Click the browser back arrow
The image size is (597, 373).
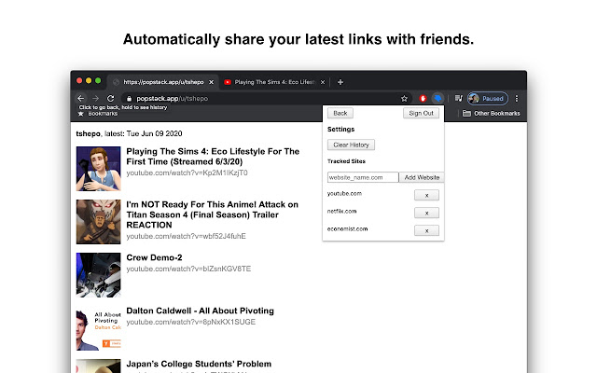tap(81, 98)
